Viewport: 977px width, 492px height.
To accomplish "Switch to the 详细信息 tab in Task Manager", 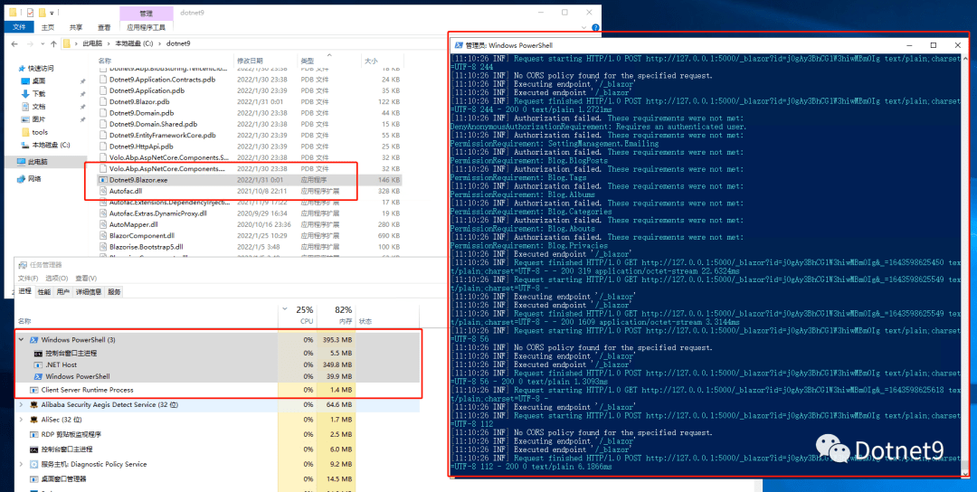I will click(89, 291).
